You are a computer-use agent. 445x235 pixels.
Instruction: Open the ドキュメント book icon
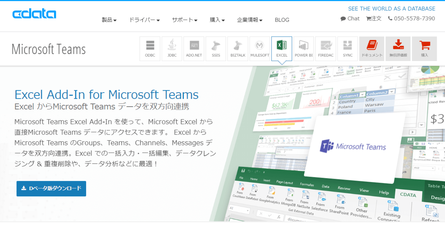coord(372,49)
